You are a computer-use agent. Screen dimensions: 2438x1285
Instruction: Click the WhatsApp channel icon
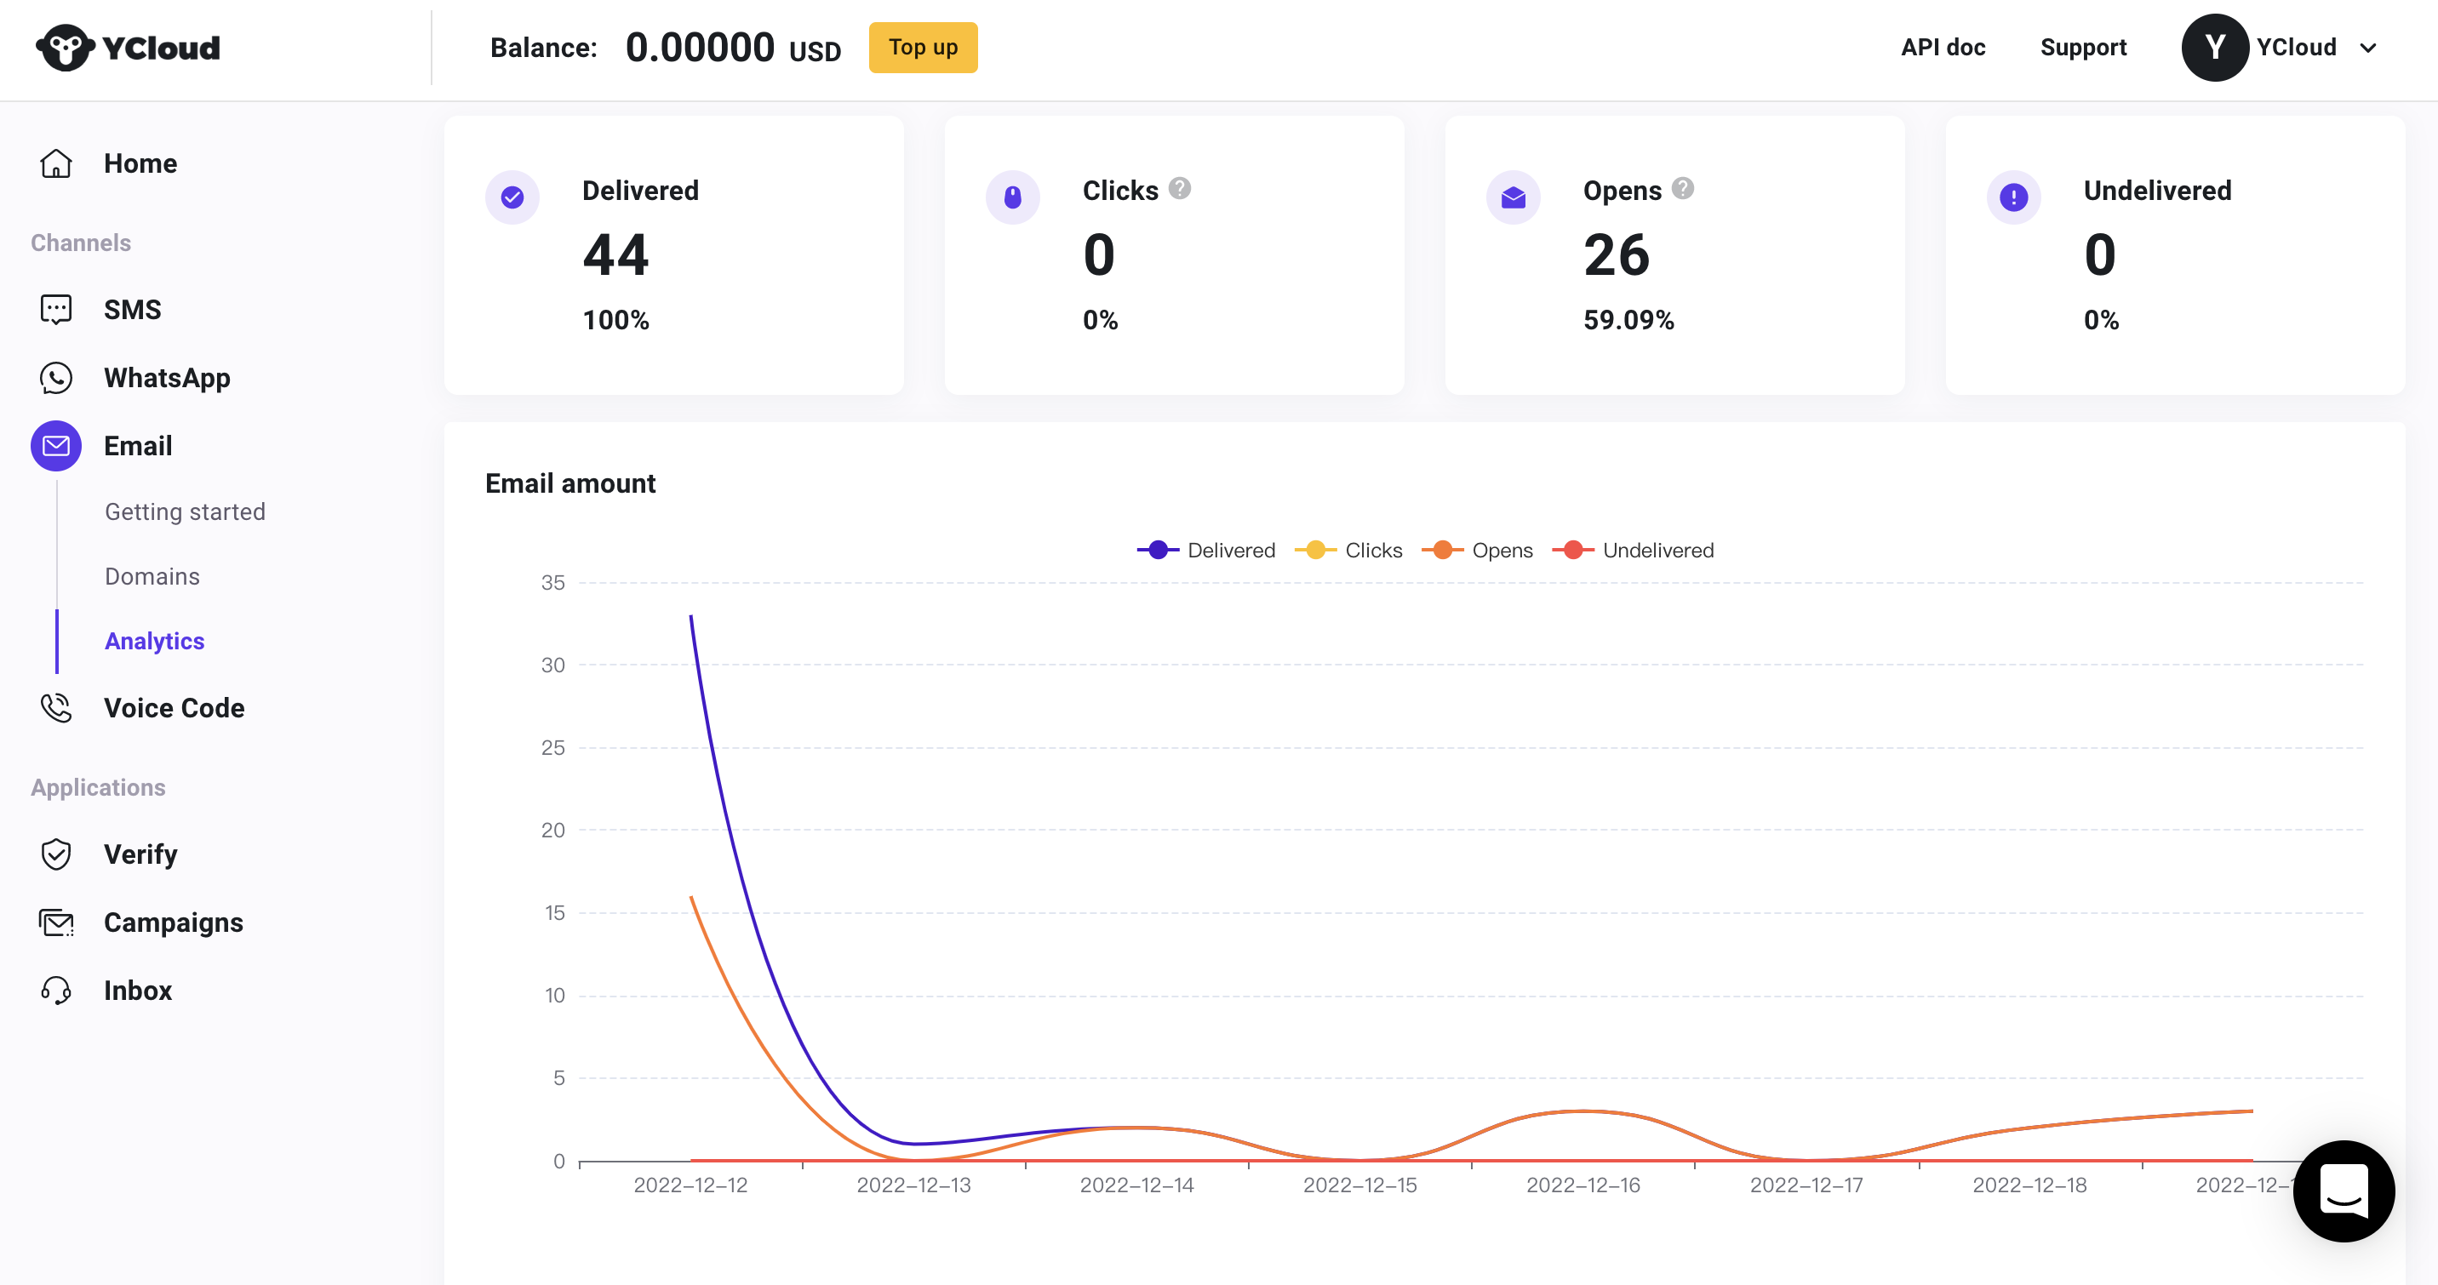(56, 378)
